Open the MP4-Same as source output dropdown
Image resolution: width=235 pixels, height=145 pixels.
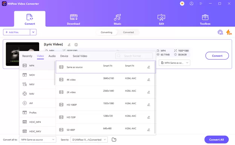[x=174, y=63]
